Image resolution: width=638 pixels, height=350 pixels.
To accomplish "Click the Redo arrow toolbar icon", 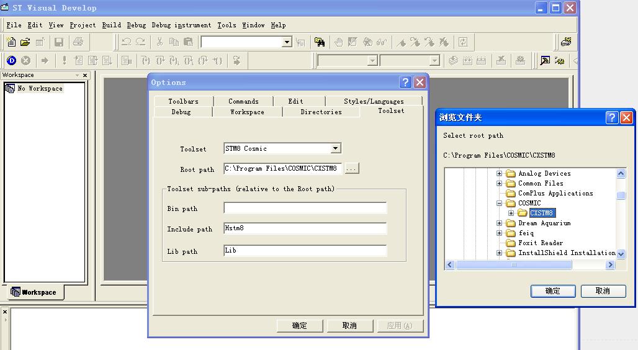I will 140,42.
